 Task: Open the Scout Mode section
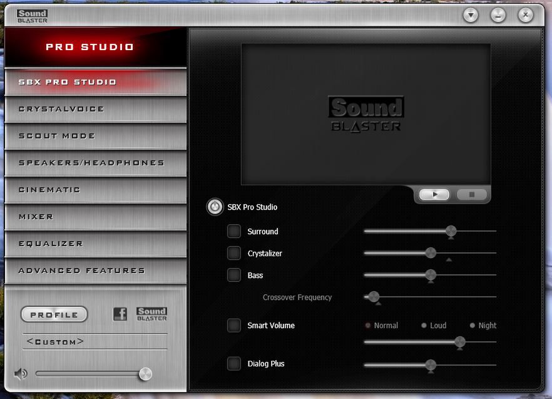[x=95, y=136]
